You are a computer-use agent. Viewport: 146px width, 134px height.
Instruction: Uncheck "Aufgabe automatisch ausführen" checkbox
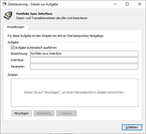13,48
